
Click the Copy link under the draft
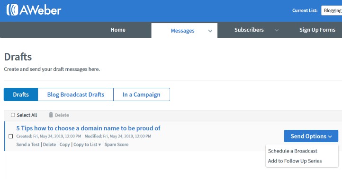[64, 145]
